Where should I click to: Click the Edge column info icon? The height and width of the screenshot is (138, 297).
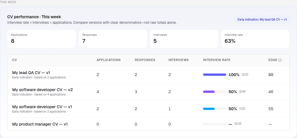(x=280, y=60)
